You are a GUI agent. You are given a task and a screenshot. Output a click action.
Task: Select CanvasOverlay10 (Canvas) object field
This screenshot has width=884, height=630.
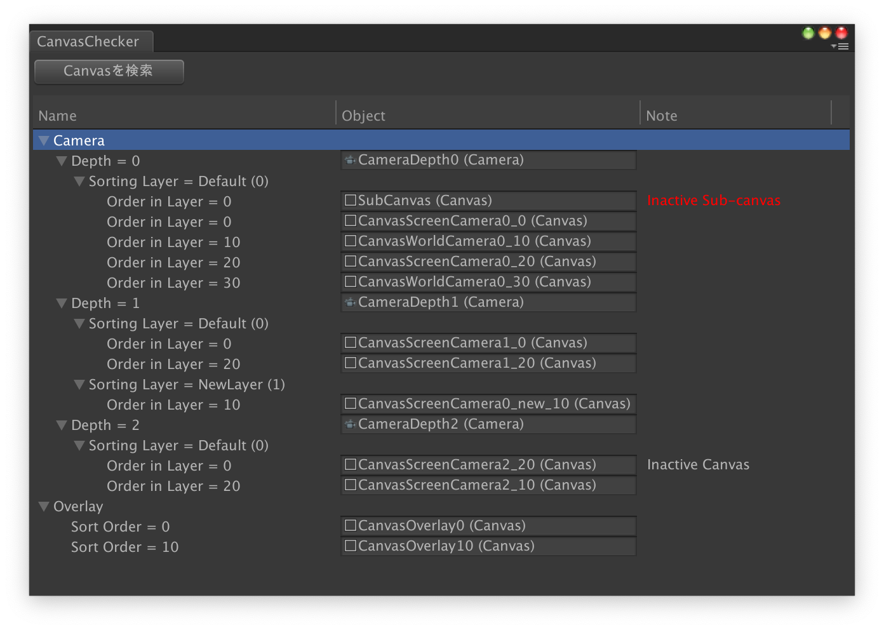coord(488,546)
